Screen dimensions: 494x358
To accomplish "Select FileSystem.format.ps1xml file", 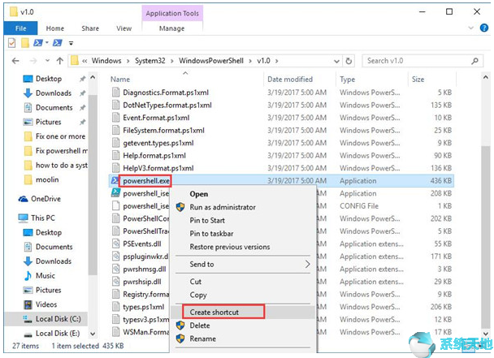I will pos(163,131).
